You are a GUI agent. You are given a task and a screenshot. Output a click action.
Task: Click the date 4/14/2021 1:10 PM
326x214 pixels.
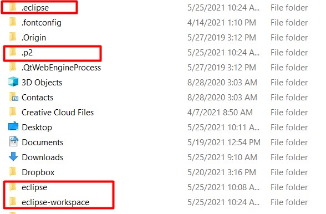[x=222, y=23]
